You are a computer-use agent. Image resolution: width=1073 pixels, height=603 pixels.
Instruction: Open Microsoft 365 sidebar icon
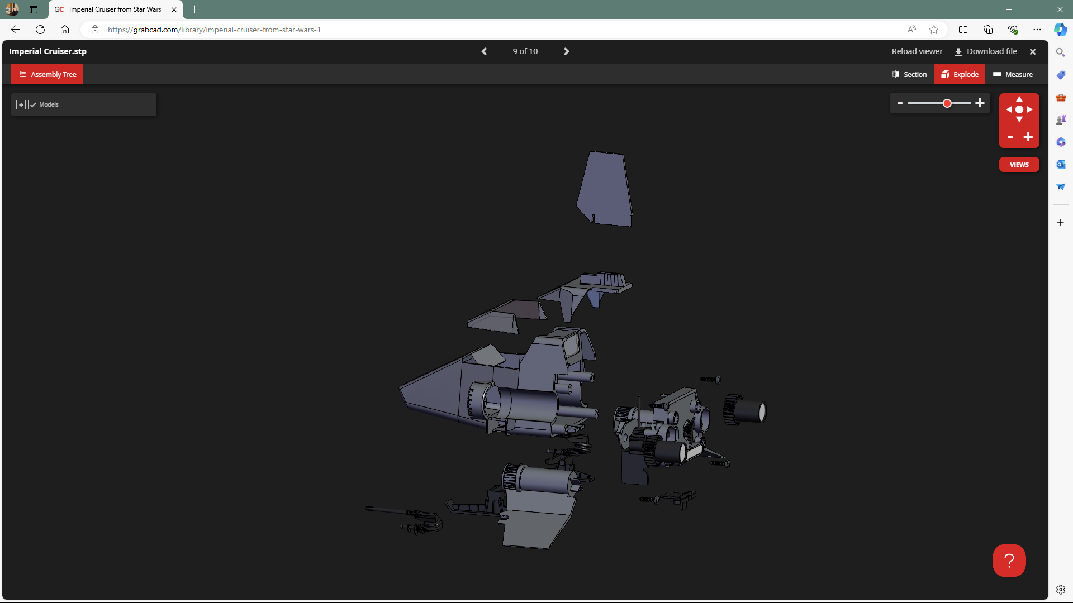pos(1061,142)
